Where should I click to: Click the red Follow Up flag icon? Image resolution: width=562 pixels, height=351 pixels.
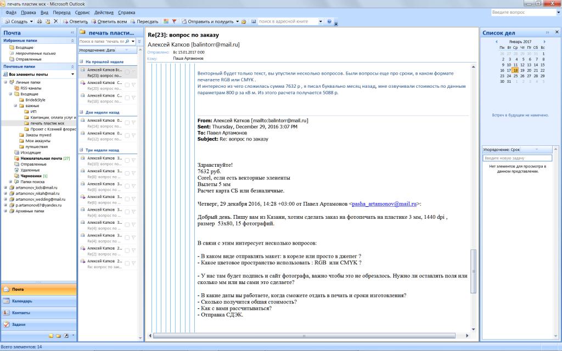pos(174,21)
